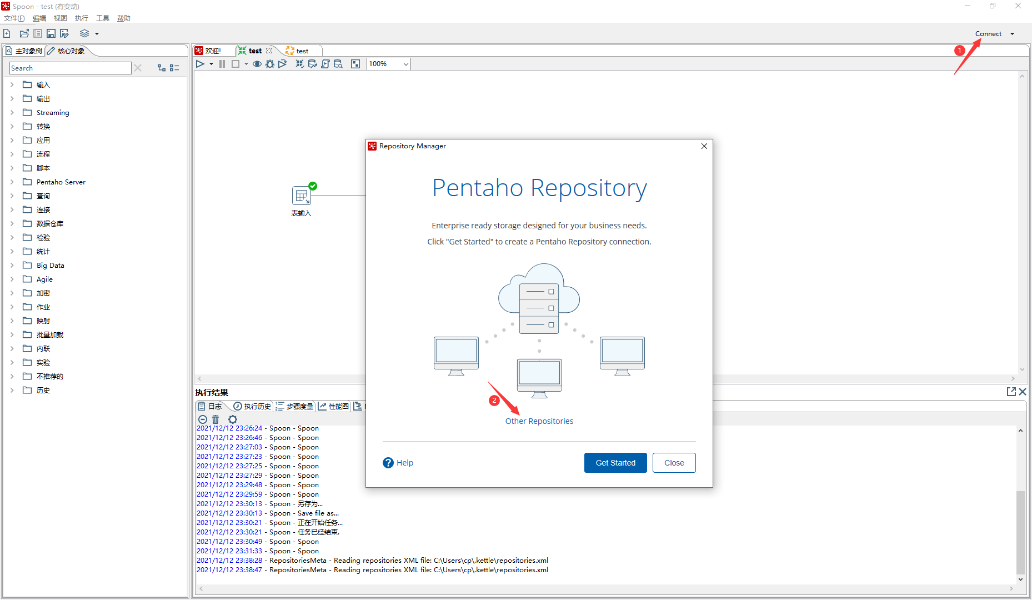Click the Get Started button

(615, 463)
